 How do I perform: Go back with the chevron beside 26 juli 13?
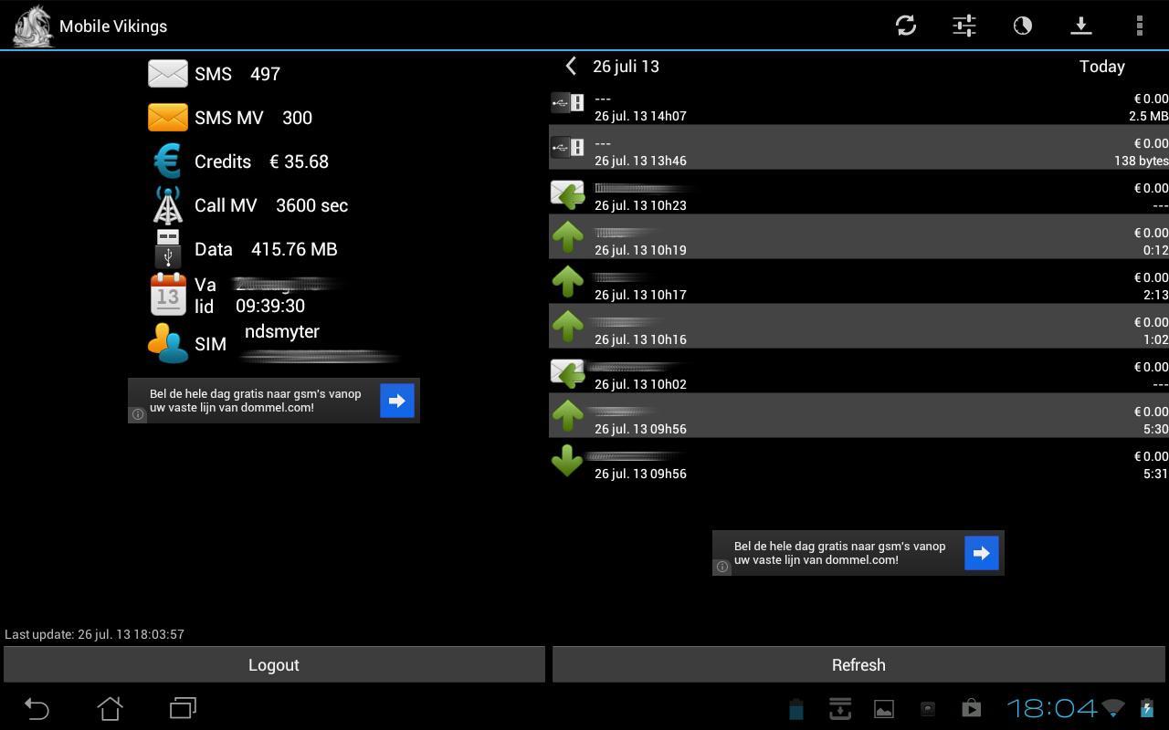click(x=571, y=66)
